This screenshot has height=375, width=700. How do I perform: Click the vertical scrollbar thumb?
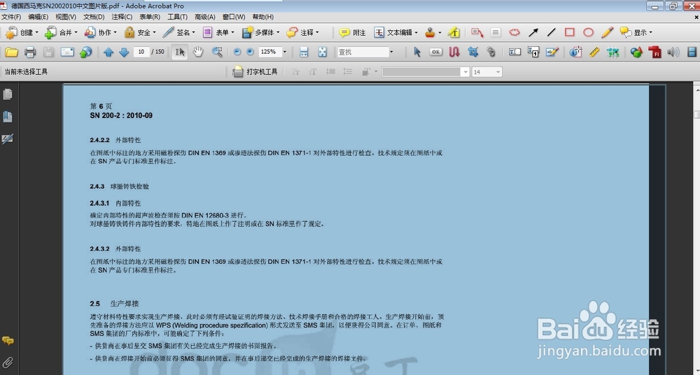pyautogui.click(x=696, y=115)
